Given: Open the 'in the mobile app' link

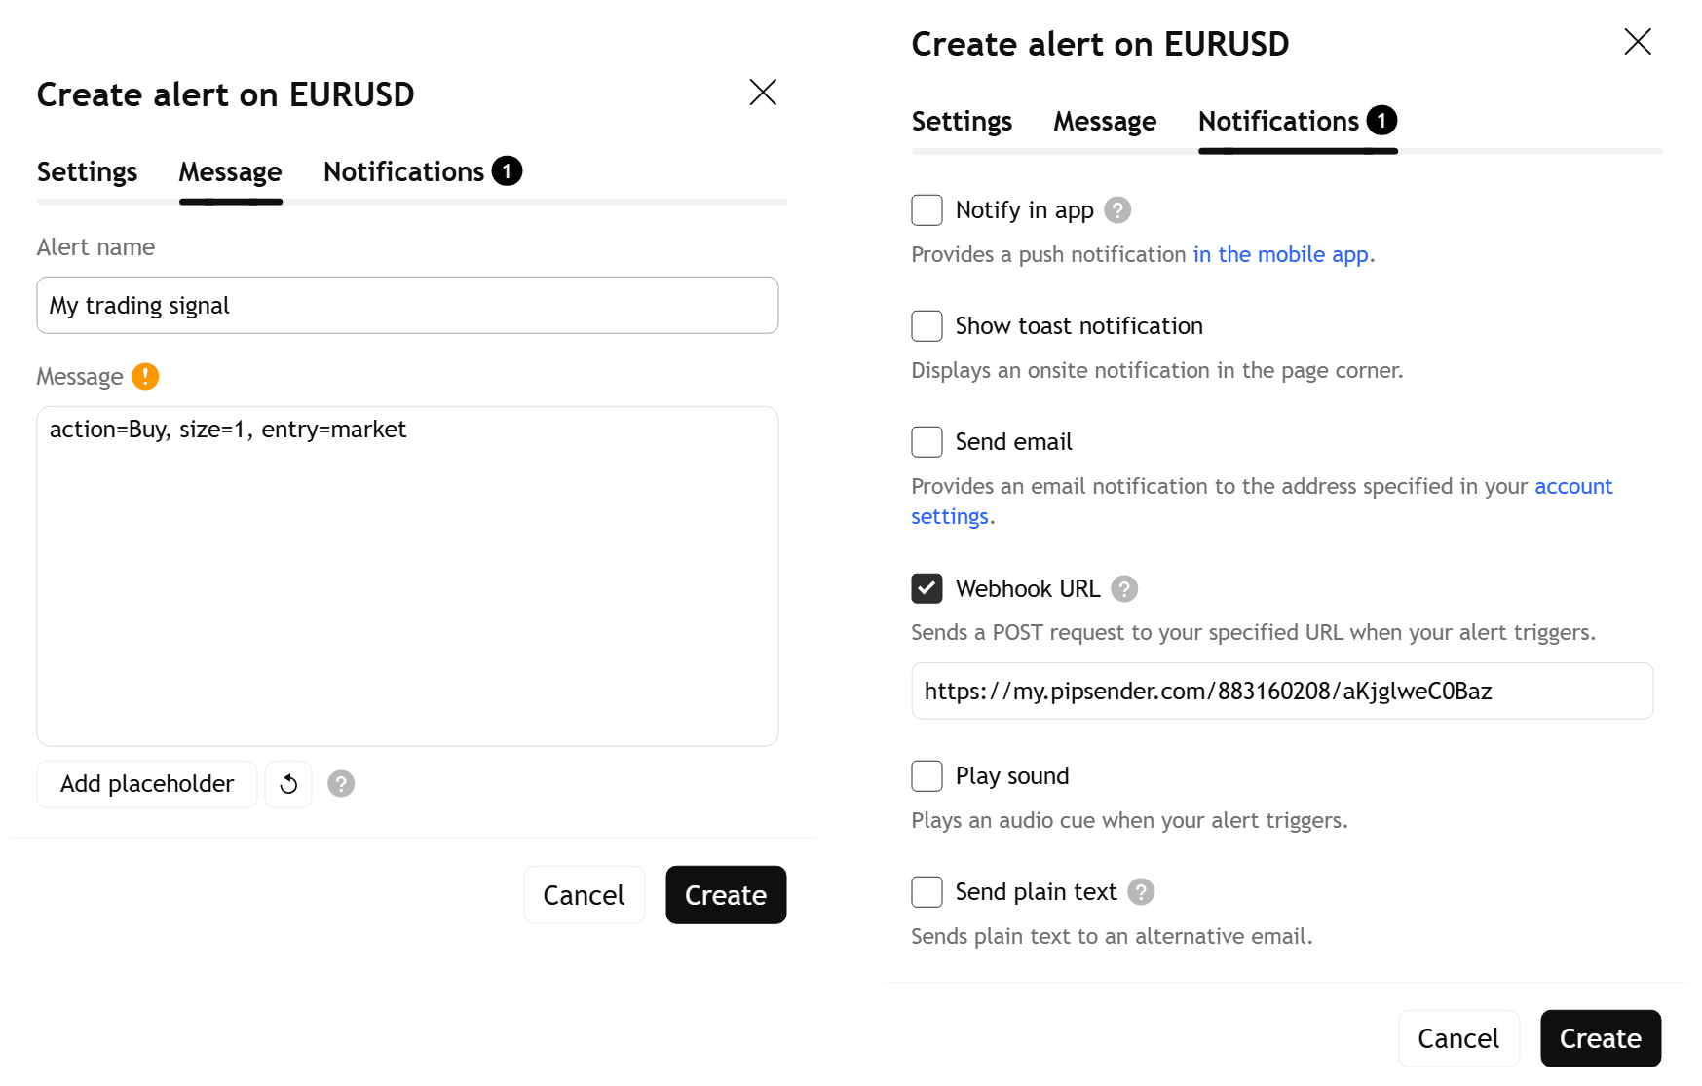Looking at the screenshot, I should pos(1280,254).
